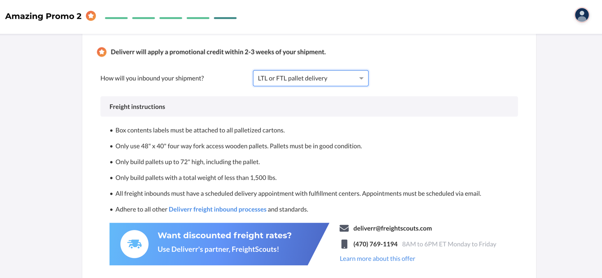Open the user profile avatar icon

click(x=582, y=15)
